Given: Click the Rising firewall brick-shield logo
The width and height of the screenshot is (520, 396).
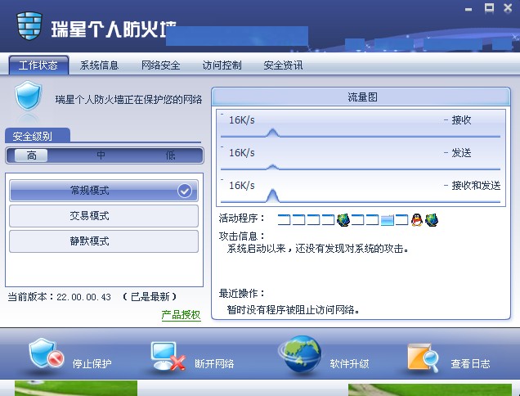Looking at the screenshot, I should click(x=29, y=25).
